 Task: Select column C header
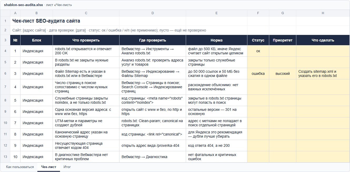86,13
